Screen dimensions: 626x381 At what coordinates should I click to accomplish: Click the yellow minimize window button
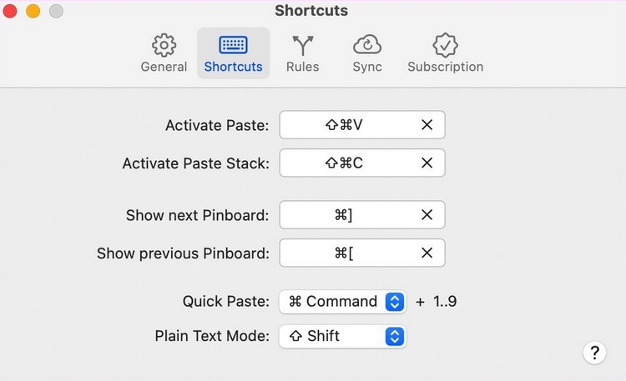(x=33, y=12)
